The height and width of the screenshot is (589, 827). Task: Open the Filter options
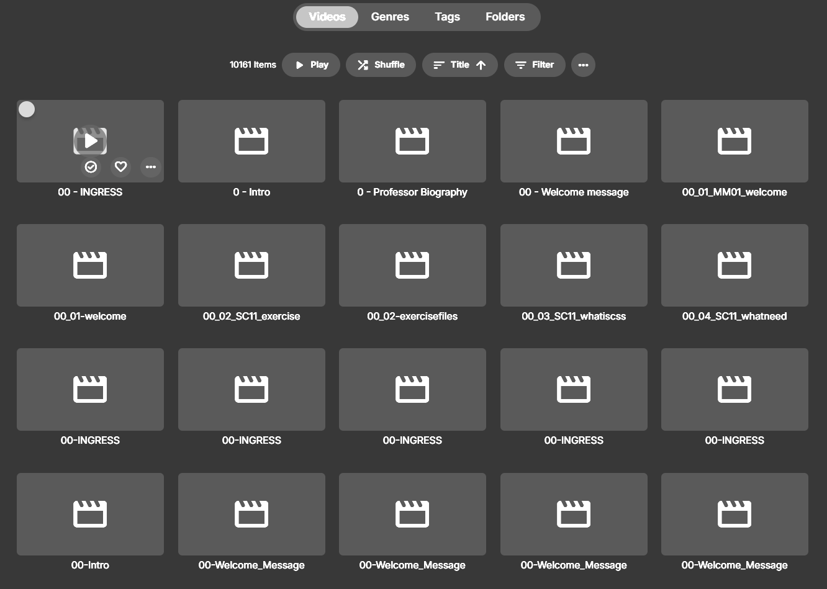(x=535, y=65)
